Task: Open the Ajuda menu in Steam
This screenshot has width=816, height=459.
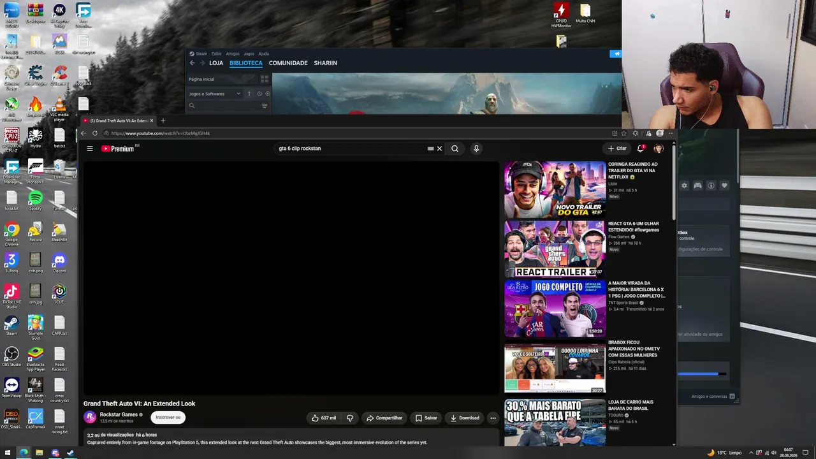Action: (264, 54)
